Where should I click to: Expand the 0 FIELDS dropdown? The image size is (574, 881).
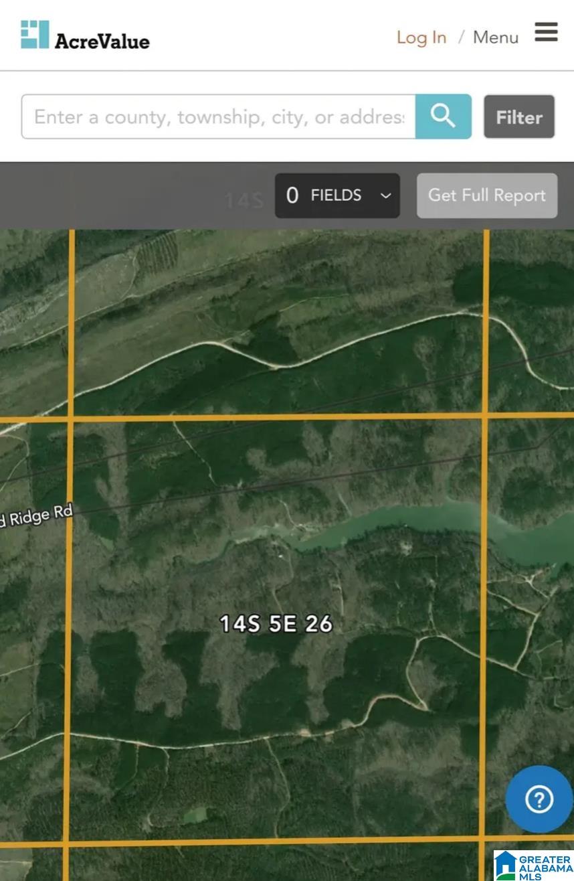click(x=337, y=195)
